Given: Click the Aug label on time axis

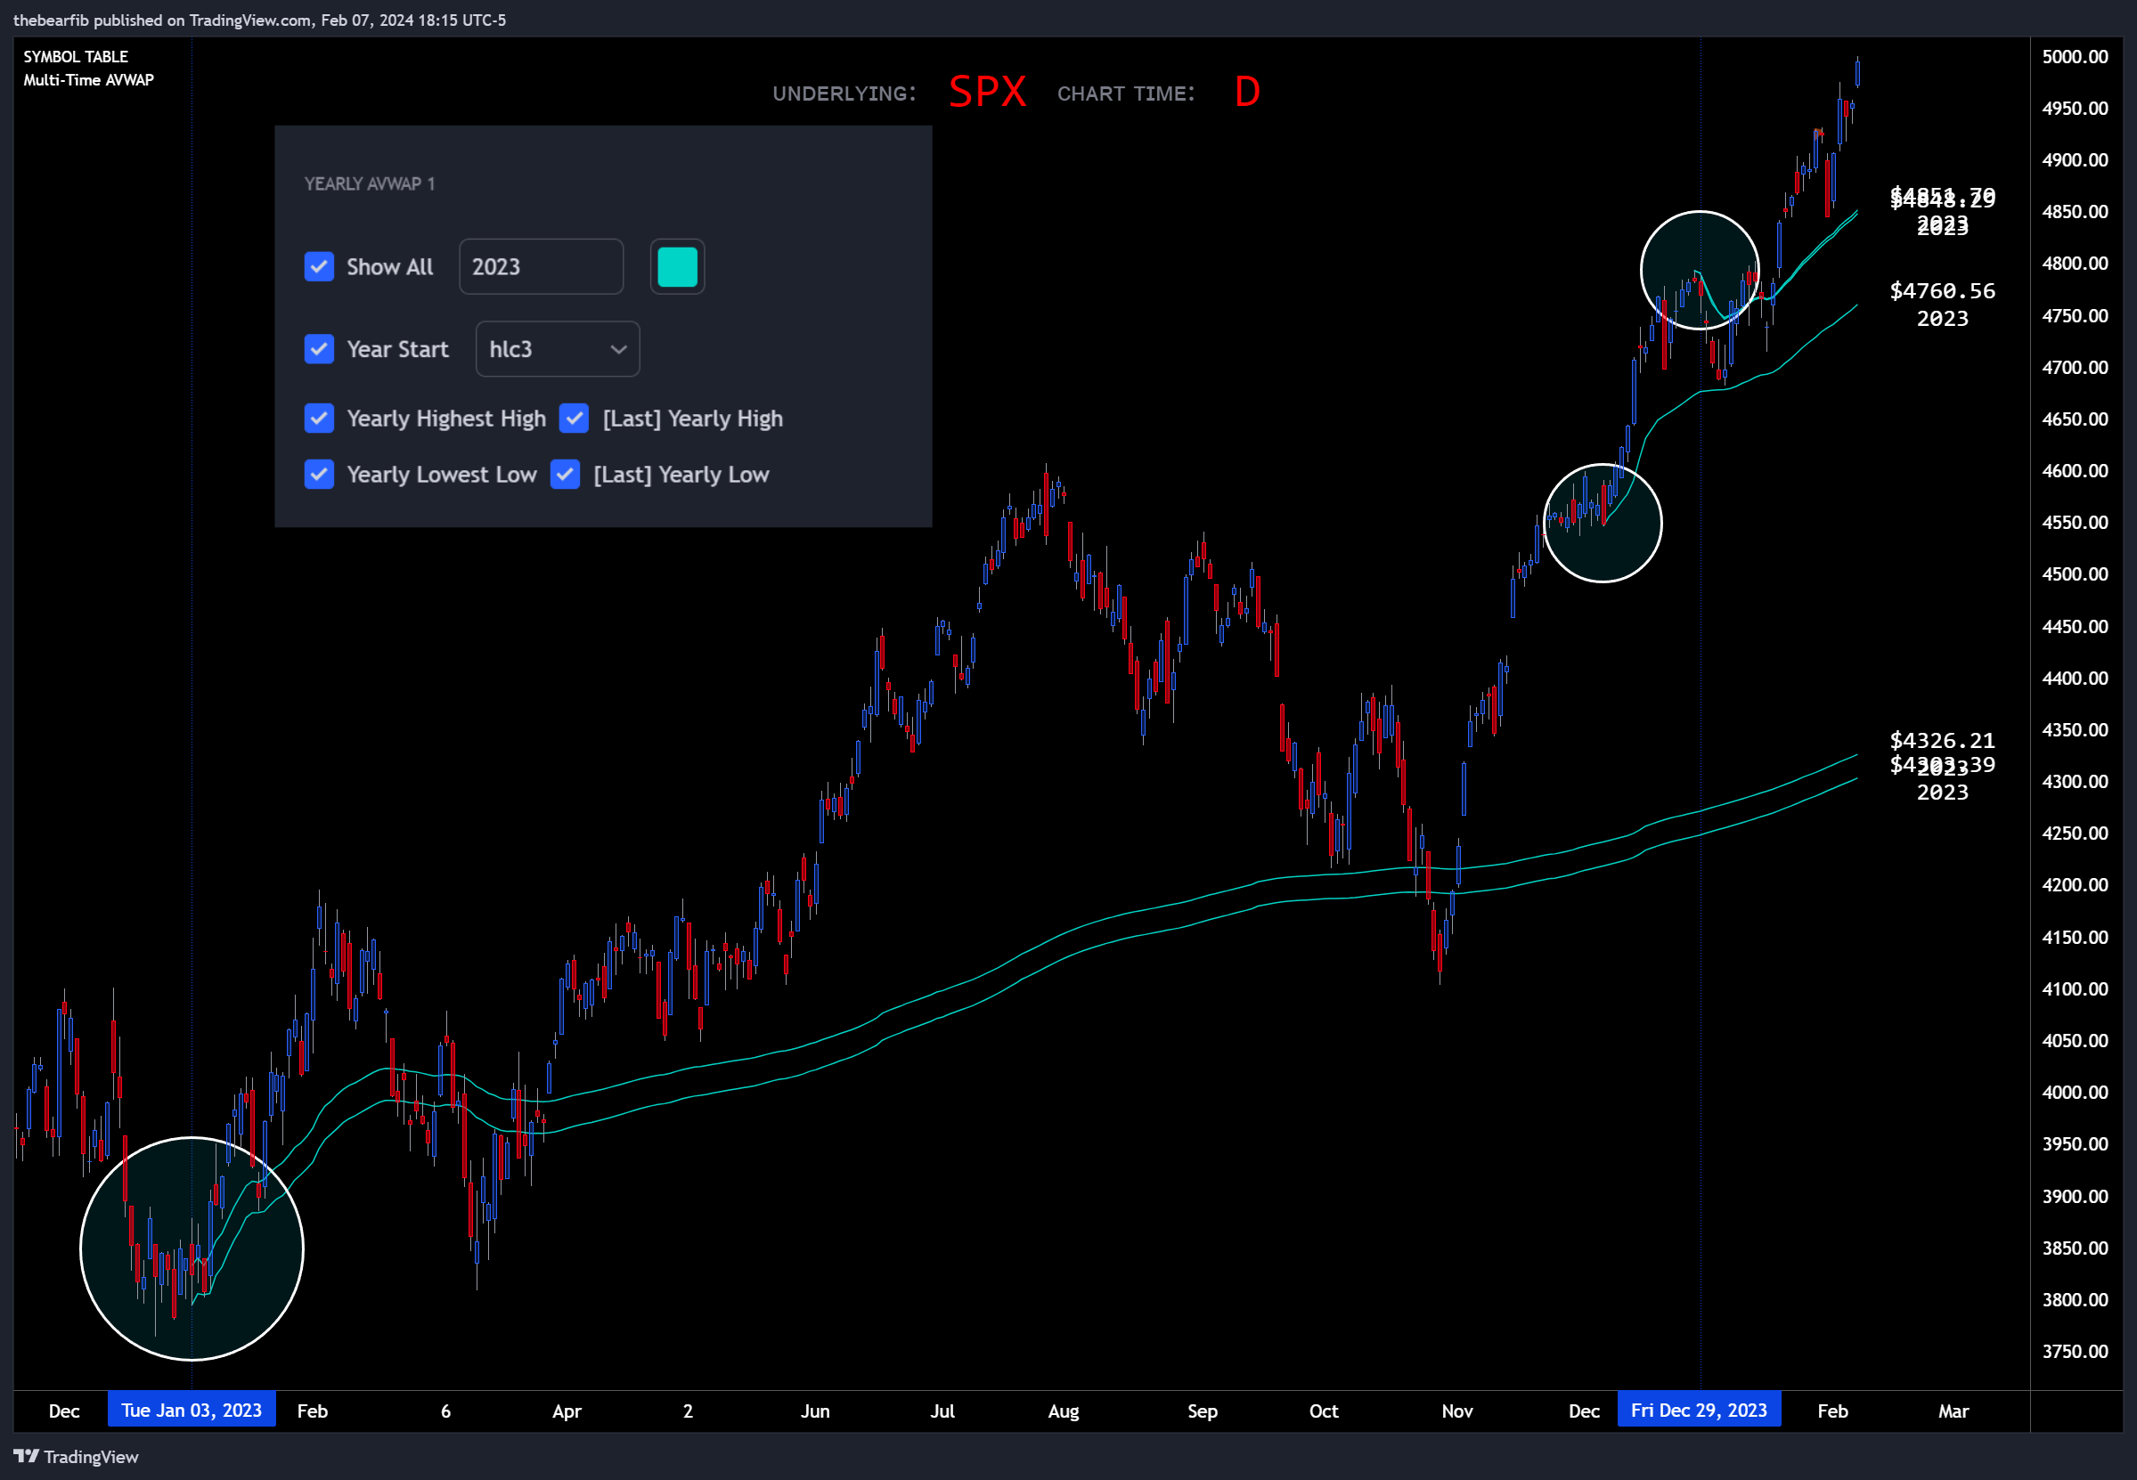Looking at the screenshot, I should [x=1063, y=1411].
